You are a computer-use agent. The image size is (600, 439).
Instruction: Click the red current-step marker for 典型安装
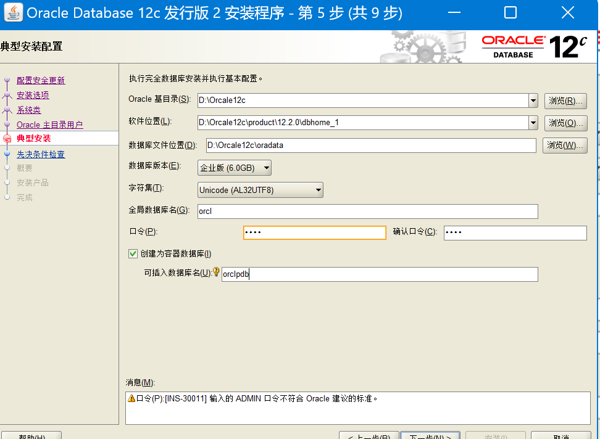pos(7,139)
